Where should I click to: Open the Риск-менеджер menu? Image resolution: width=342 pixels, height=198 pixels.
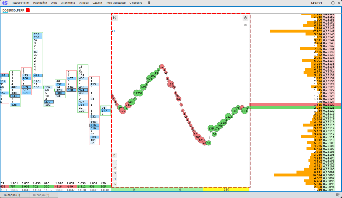(116, 3)
